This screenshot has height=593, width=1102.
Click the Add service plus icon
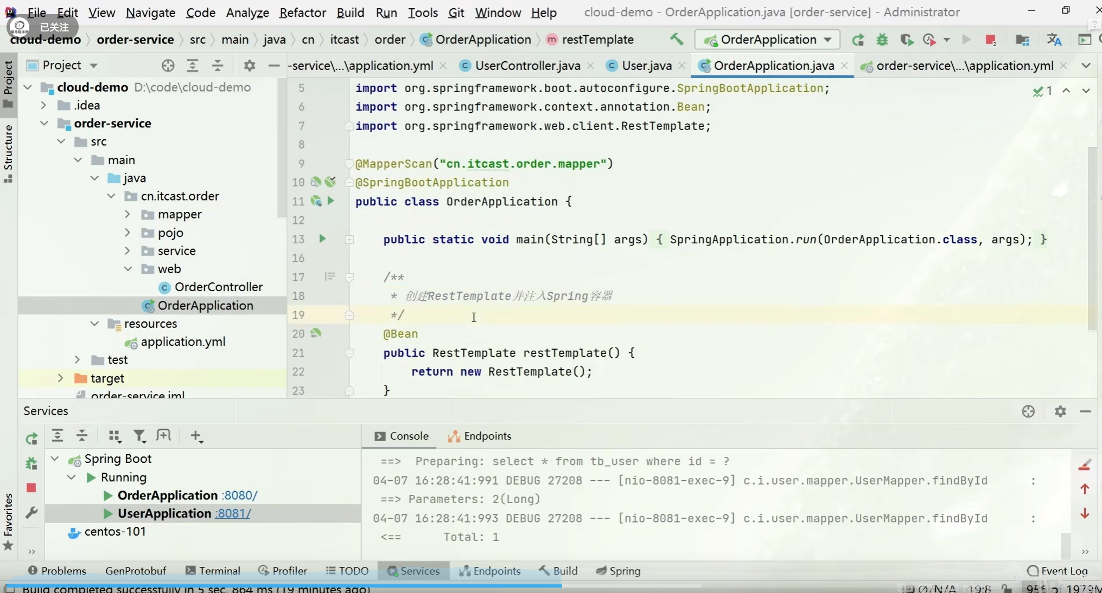coord(196,436)
